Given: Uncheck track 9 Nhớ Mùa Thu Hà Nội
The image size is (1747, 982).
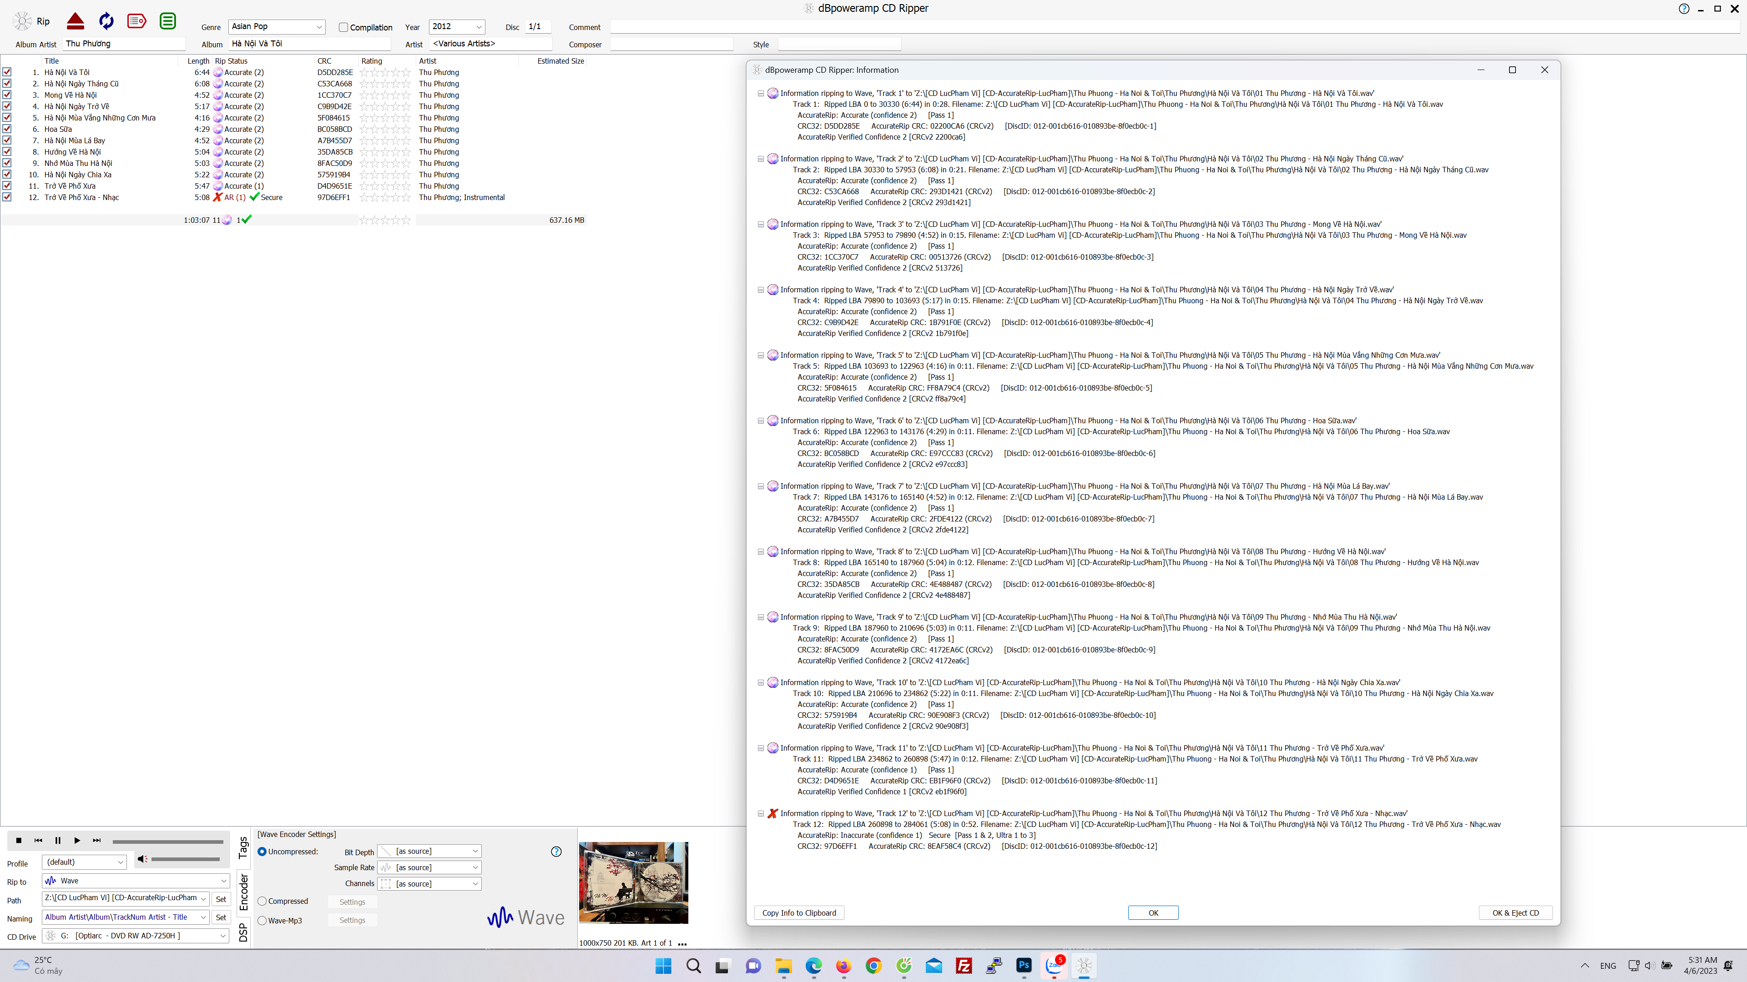Looking at the screenshot, I should [7, 163].
